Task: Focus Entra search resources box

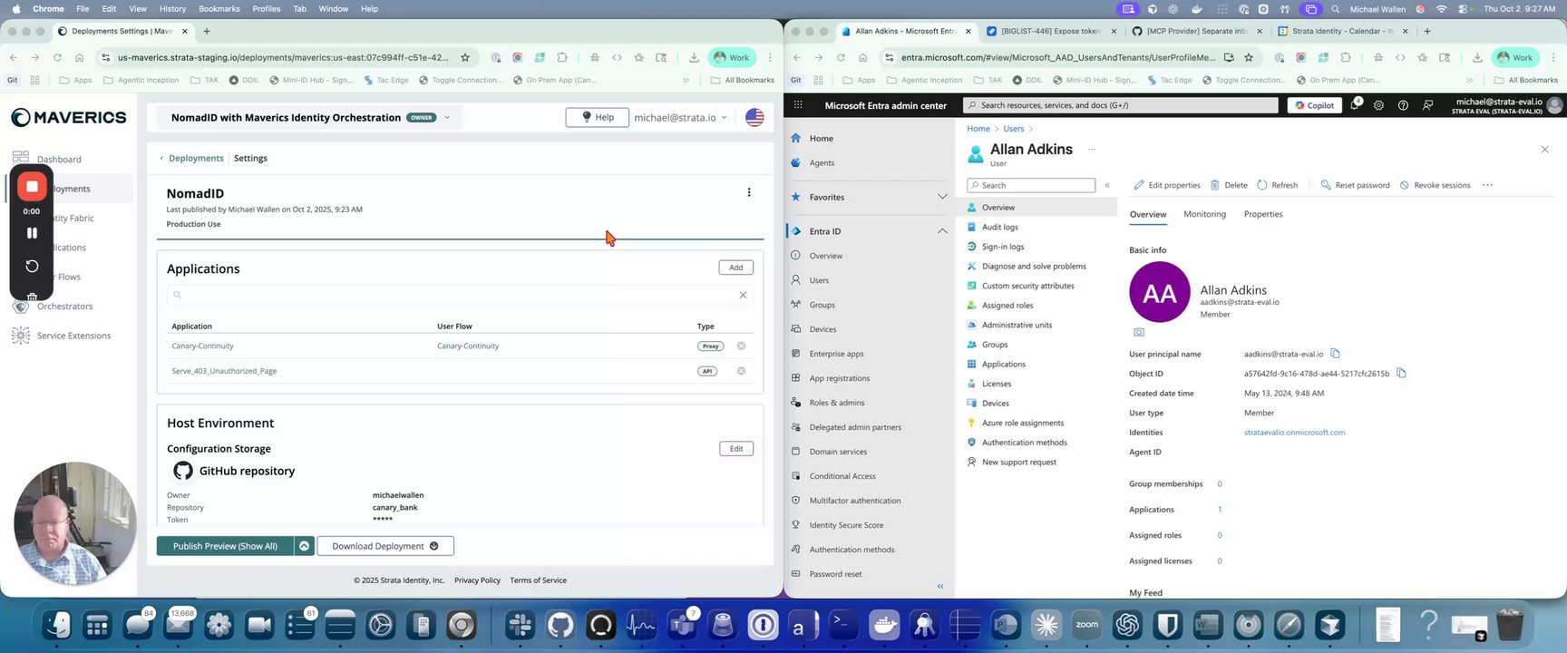Action: (1121, 105)
